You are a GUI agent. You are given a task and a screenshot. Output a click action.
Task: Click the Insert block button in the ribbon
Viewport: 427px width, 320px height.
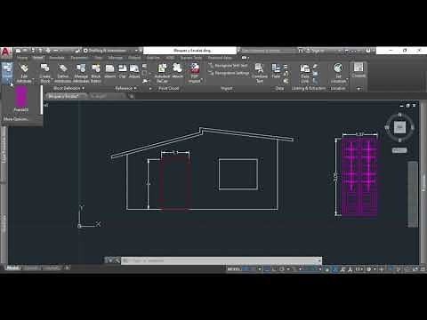coord(7,73)
